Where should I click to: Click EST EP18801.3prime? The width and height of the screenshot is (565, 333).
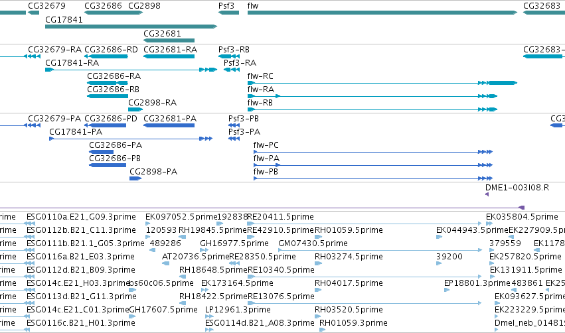click(477, 283)
